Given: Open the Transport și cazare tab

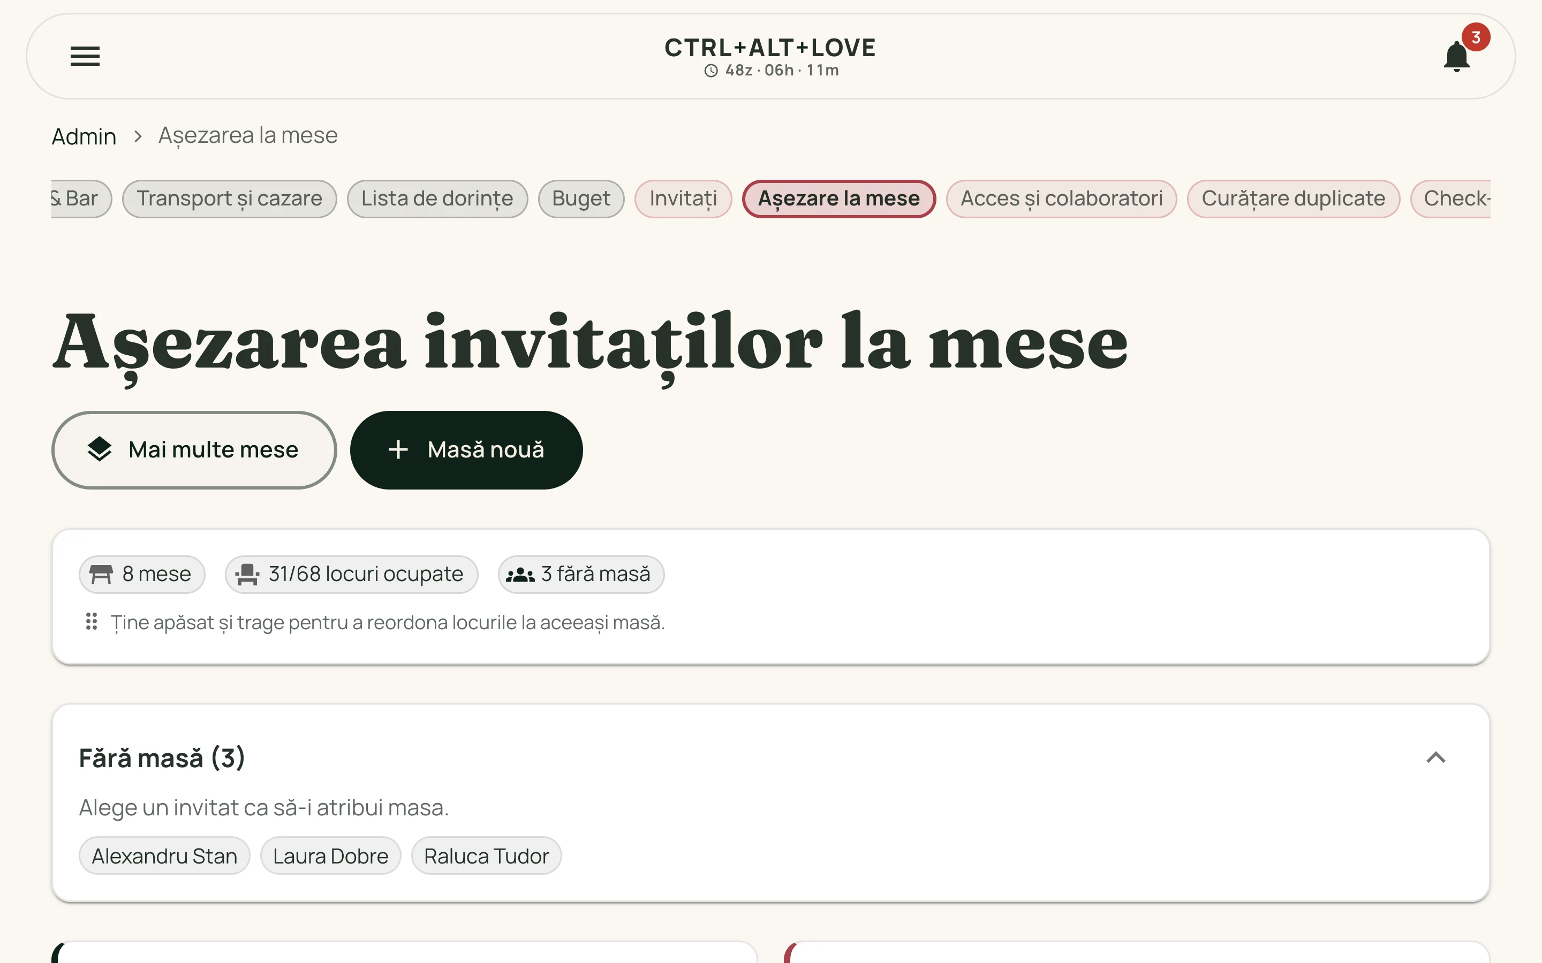Looking at the screenshot, I should pos(229,198).
